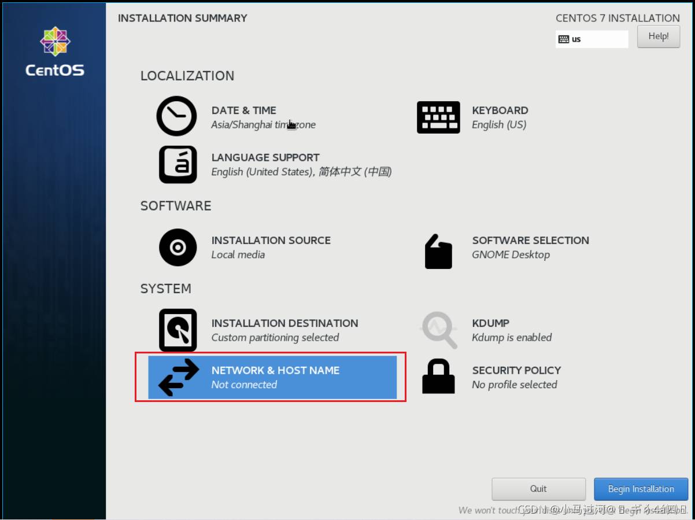Click the Security Policy padlock icon
The height and width of the screenshot is (520, 695).
(438, 377)
